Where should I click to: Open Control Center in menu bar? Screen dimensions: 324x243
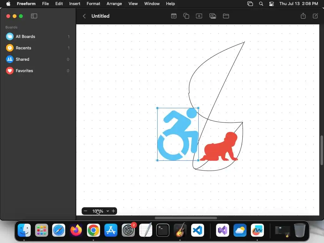pyautogui.click(x=271, y=4)
